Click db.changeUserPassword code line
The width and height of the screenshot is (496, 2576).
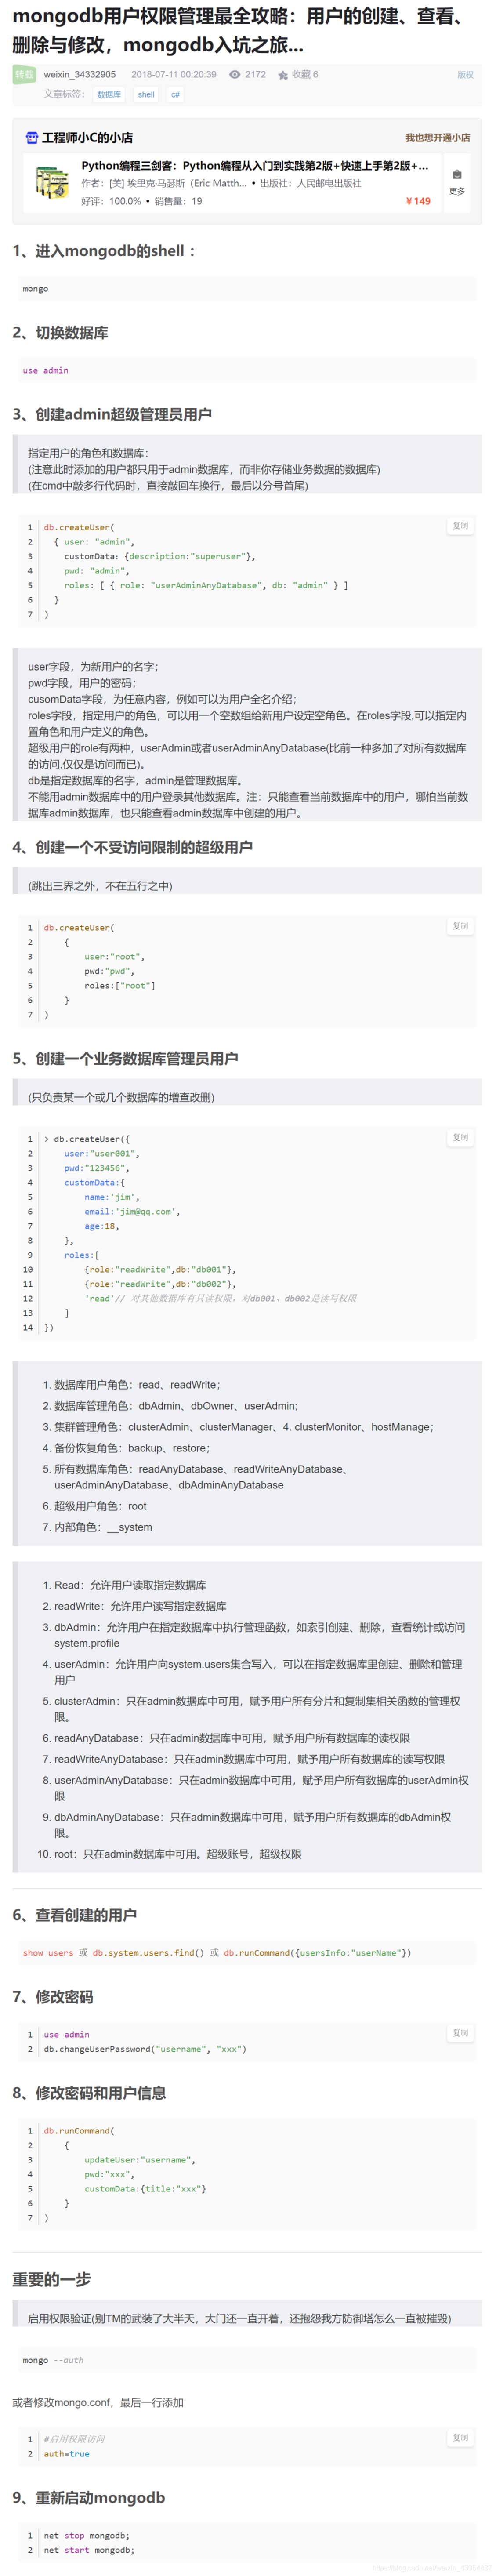coord(145,2049)
